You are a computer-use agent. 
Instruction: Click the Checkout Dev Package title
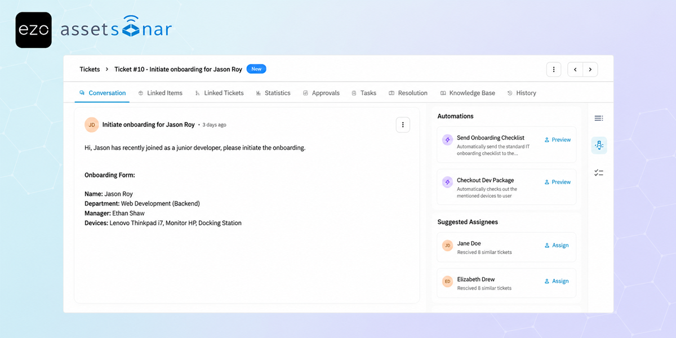coord(486,180)
